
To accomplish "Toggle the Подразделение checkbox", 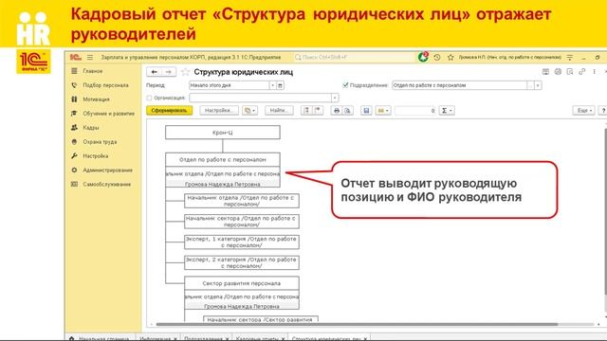I will click(345, 85).
